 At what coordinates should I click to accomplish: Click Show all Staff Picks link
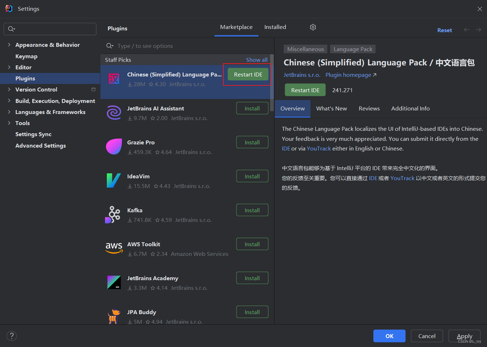[x=257, y=60]
